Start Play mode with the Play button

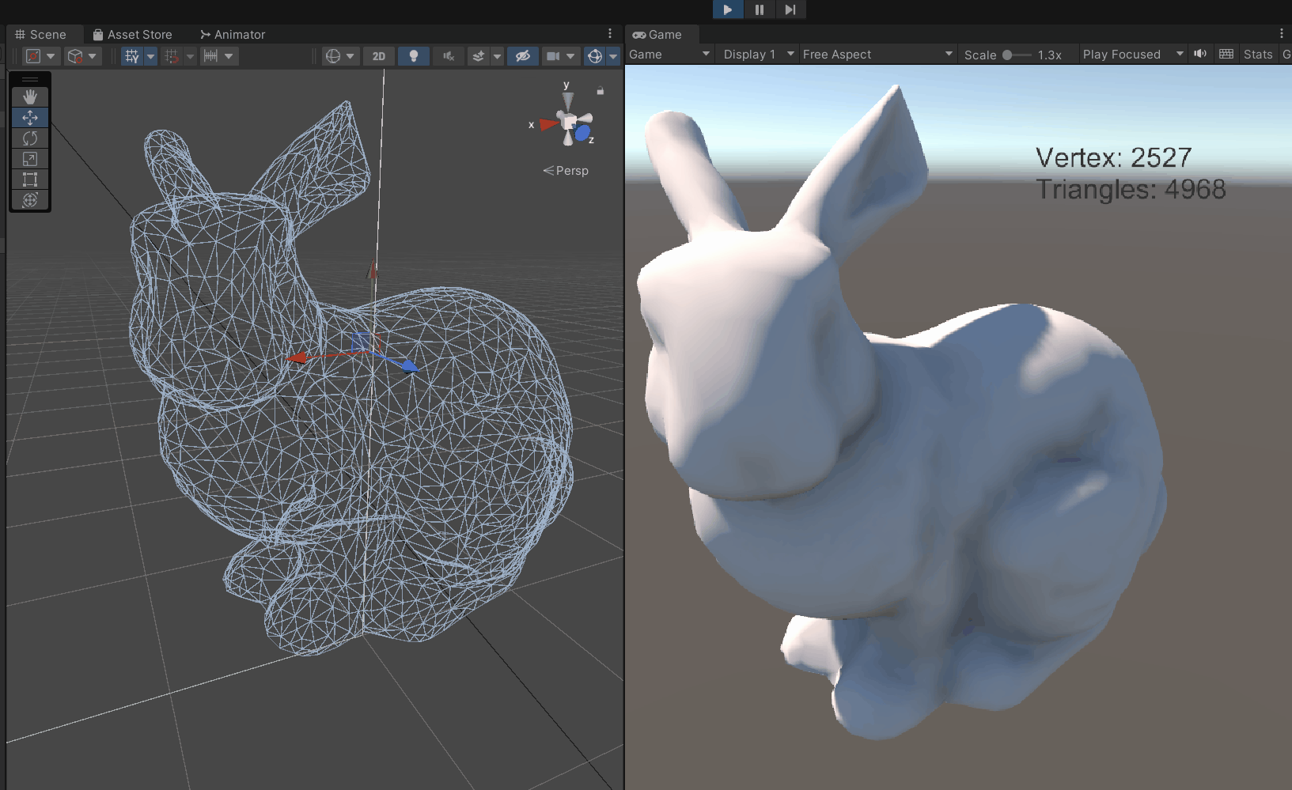coord(727,9)
